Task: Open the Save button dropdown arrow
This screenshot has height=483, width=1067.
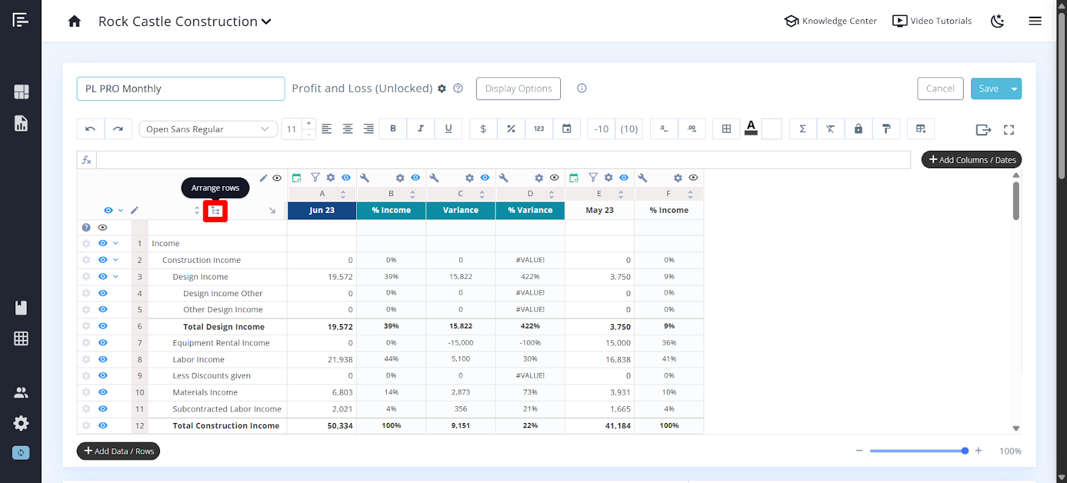Action: coord(1014,89)
